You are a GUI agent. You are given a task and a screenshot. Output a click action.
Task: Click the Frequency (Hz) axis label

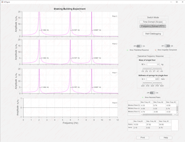click(x=70, y=123)
